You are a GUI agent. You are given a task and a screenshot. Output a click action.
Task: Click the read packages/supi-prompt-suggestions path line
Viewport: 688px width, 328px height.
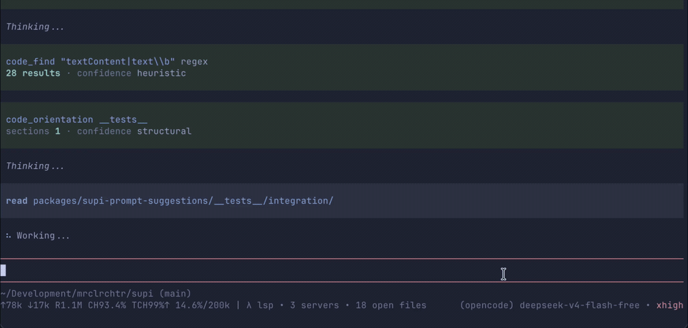pyautogui.click(x=170, y=201)
